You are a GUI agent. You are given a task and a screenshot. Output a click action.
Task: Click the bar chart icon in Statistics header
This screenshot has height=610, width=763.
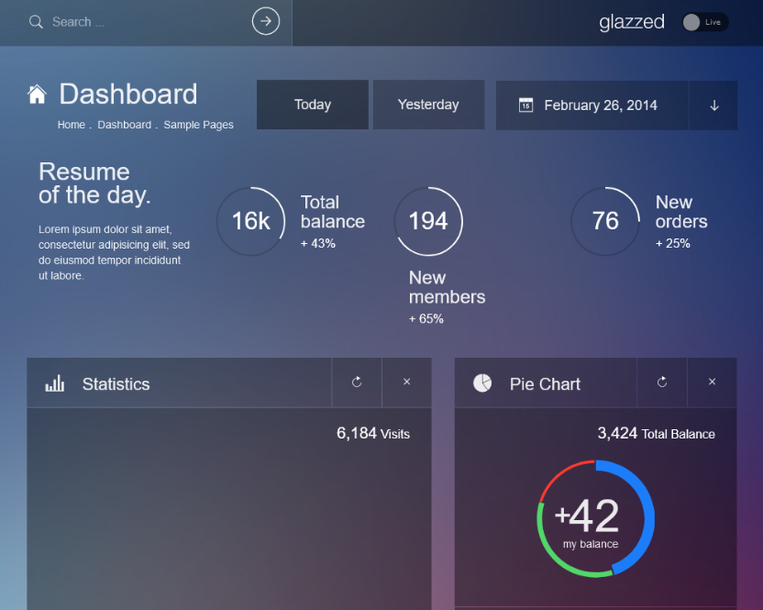(54, 383)
